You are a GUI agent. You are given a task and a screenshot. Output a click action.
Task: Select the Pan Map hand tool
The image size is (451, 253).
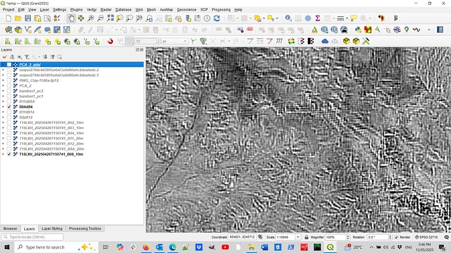point(71,18)
